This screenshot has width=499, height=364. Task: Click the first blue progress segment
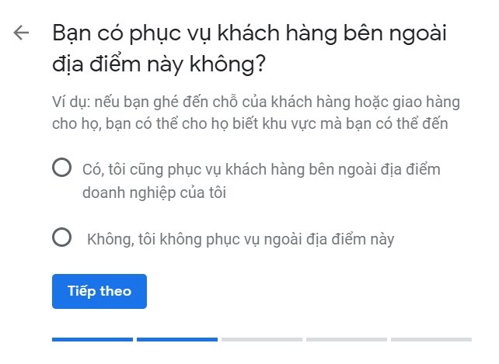coord(92,339)
